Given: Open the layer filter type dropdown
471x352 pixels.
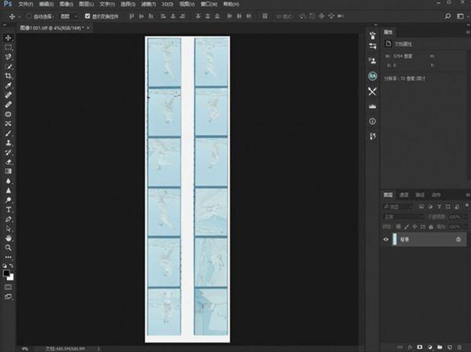Looking at the screenshot, I should (x=399, y=206).
